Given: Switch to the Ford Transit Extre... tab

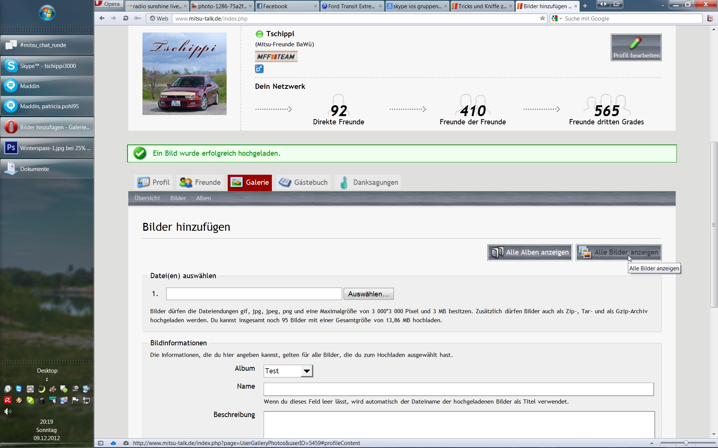Looking at the screenshot, I should tap(352, 6).
